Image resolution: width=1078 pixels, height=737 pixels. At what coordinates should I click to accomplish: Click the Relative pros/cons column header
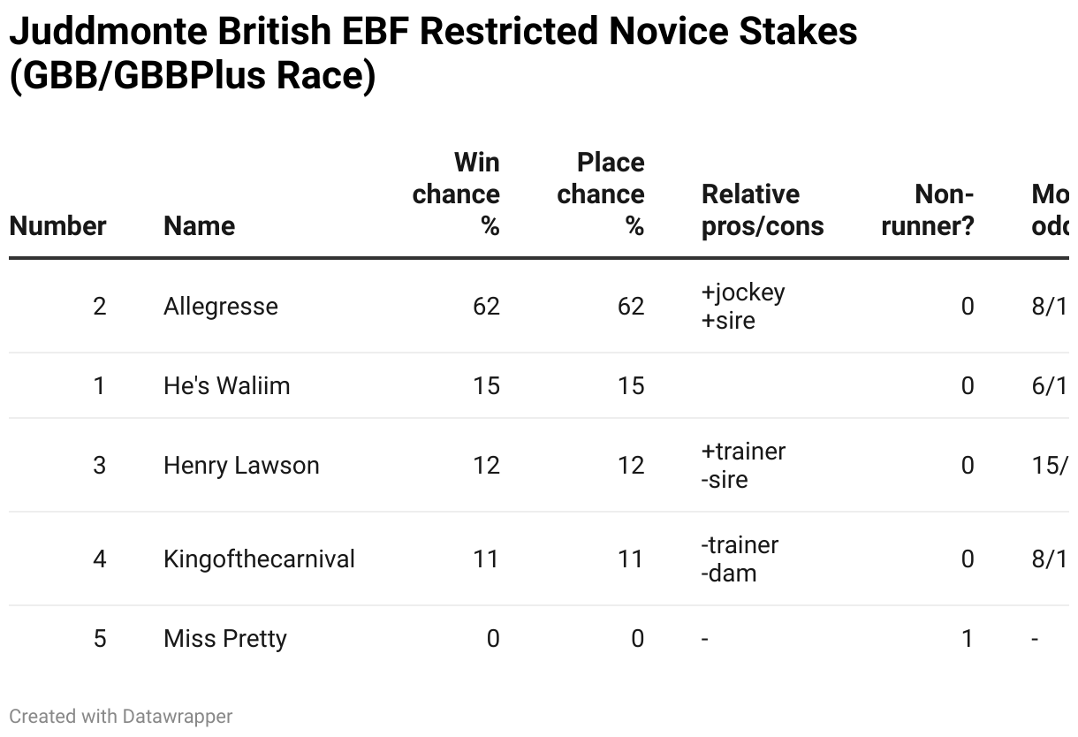(763, 209)
